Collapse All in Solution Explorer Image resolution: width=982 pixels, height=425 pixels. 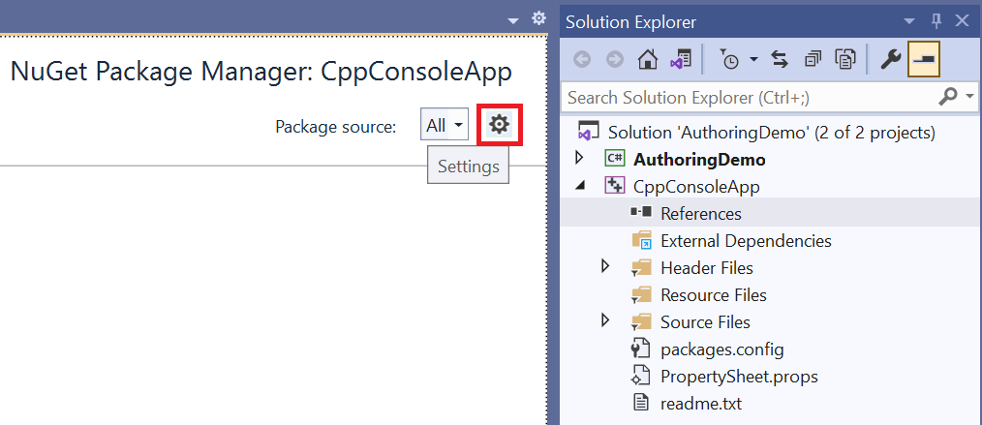click(x=813, y=59)
